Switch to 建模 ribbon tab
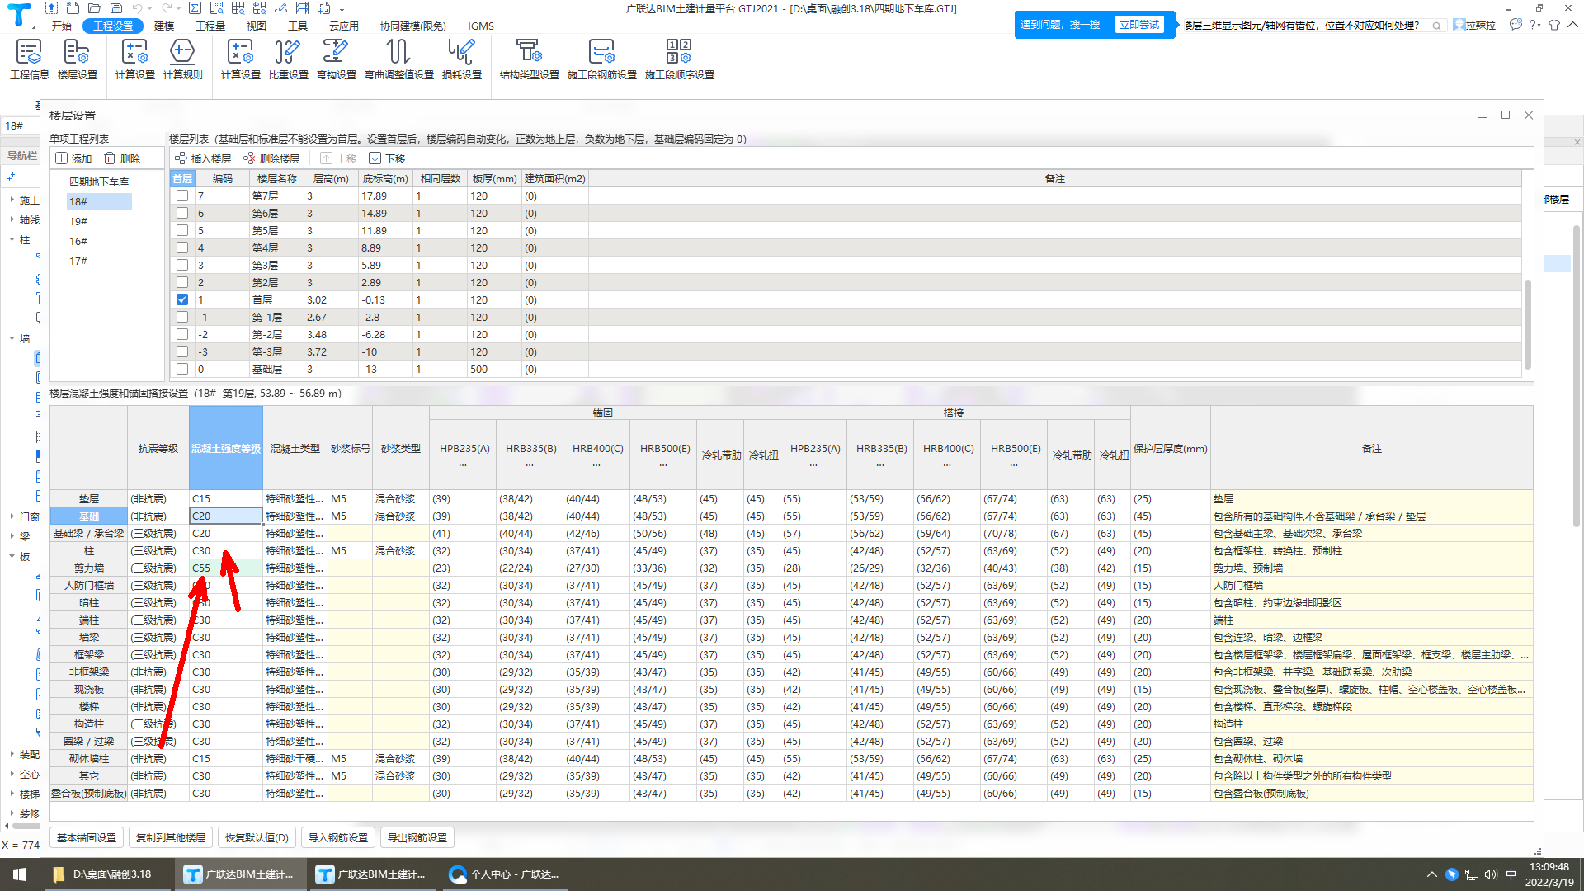This screenshot has height=891, width=1584. [164, 26]
